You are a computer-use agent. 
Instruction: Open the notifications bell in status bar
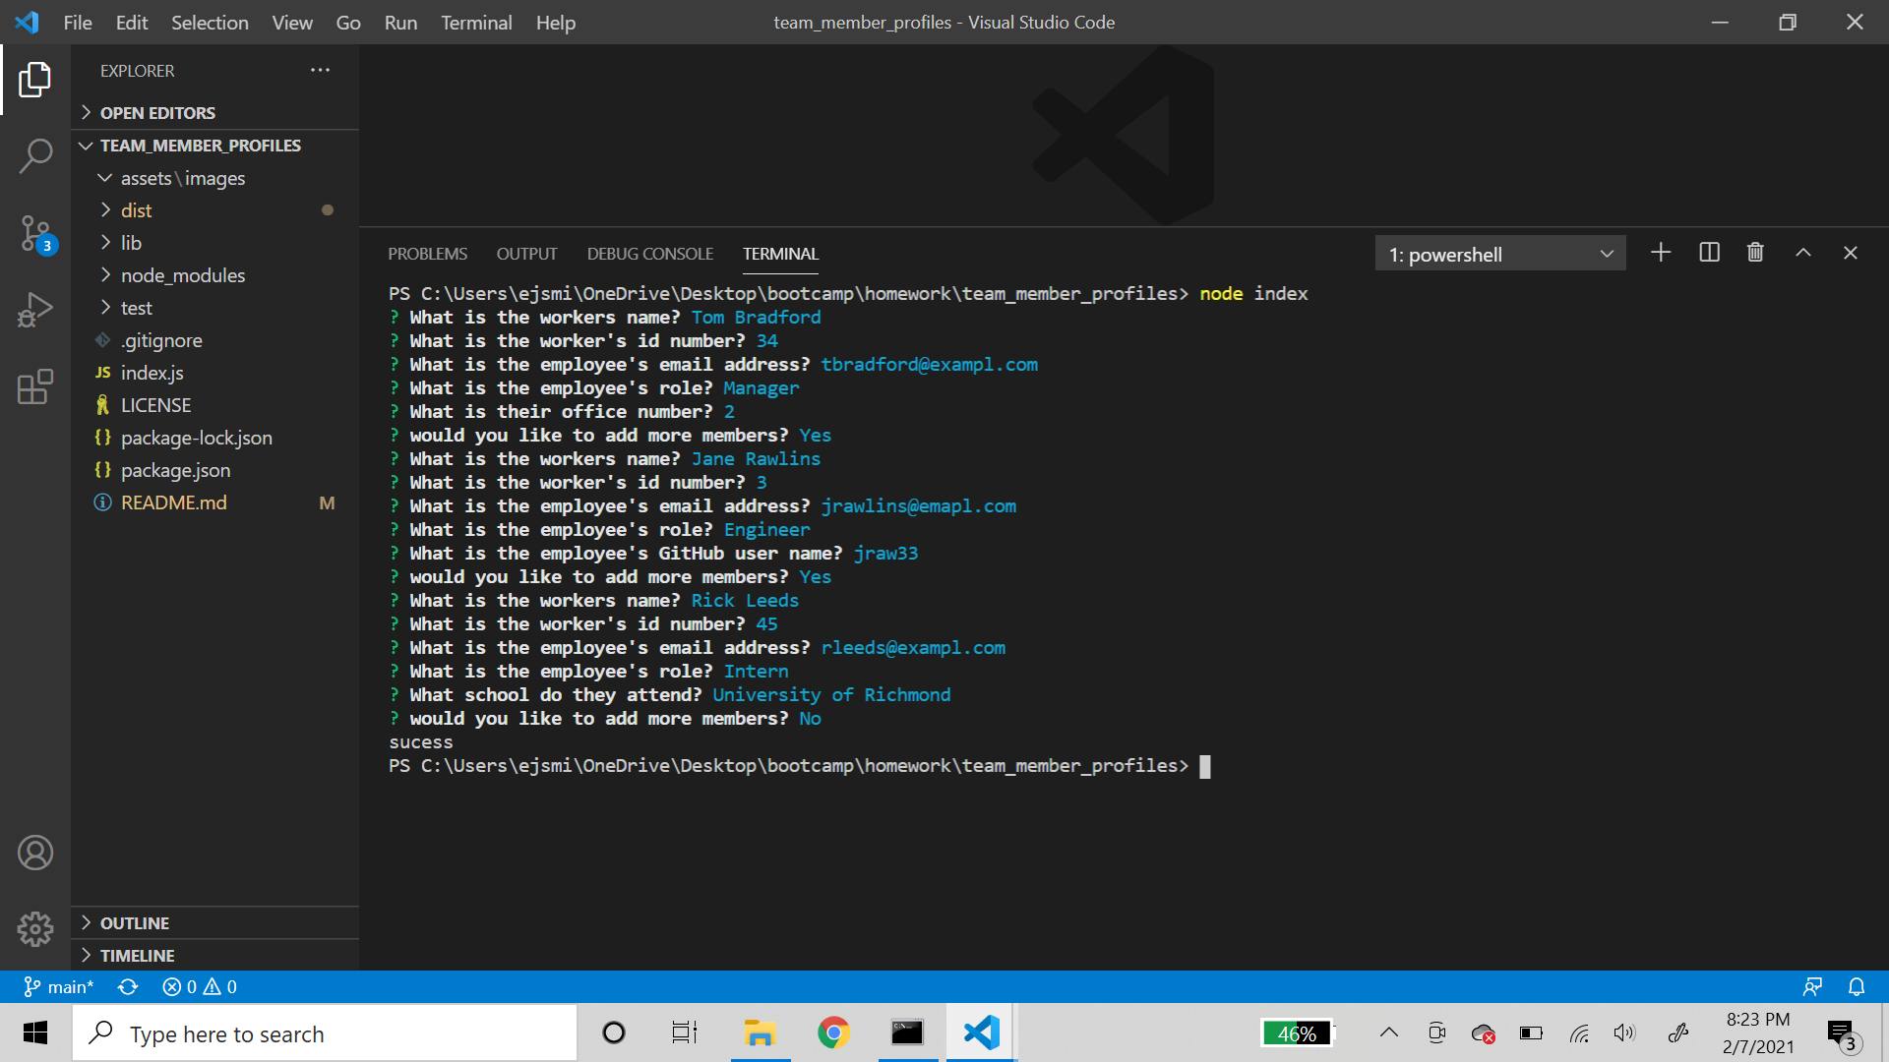1857,986
